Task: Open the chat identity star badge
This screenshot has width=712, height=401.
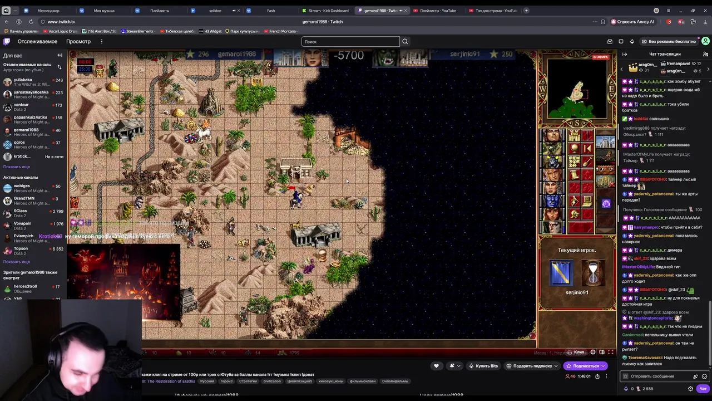Action: point(625,376)
